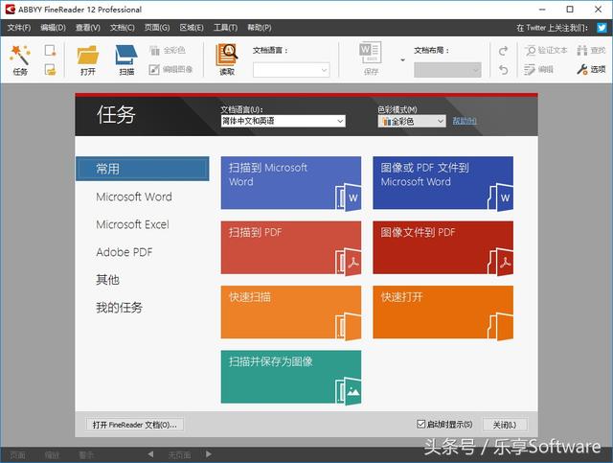
Task: Open the 查看(V) menu
Action: point(88,28)
